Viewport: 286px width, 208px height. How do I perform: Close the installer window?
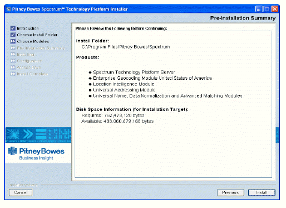pos(275,9)
